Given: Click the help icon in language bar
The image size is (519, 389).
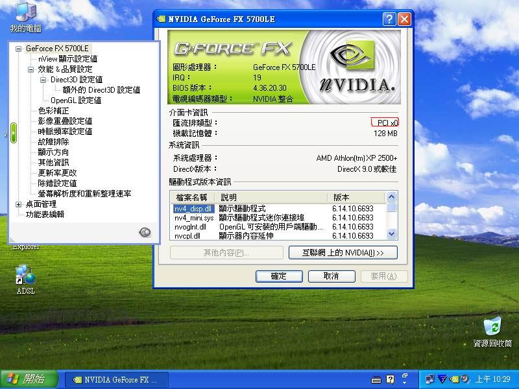Looking at the screenshot, I should [x=391, y=379].
